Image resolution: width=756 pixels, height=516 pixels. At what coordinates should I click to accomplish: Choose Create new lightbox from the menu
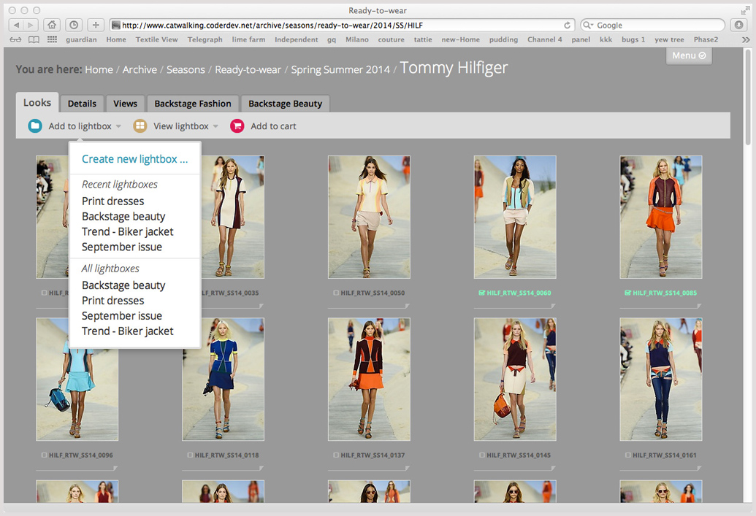(135, 159)
